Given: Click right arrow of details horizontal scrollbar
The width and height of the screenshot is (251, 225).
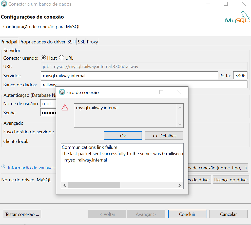Looking at the screenshot, I should tap(180, 185).
